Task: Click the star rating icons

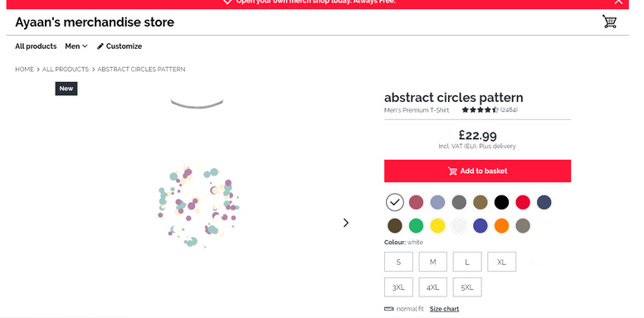Action: [x=481, y=110]
